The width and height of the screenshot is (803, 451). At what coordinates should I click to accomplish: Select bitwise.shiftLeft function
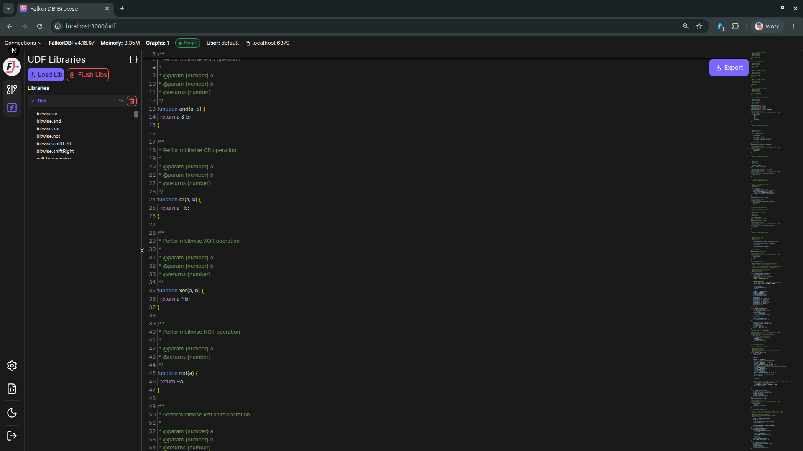click(x=54, y=144)
